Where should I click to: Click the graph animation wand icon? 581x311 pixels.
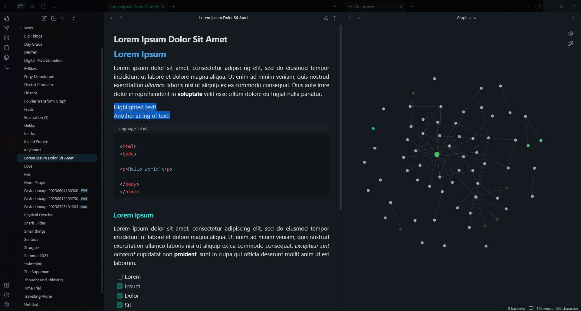pos(570,44)
